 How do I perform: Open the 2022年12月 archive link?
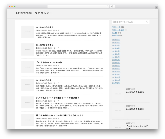click(x=116, y=72)
